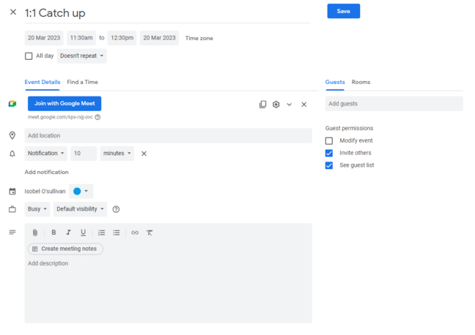Remove the 10 minutes notification
Viewport: 475px width, 335px height.
144,154
